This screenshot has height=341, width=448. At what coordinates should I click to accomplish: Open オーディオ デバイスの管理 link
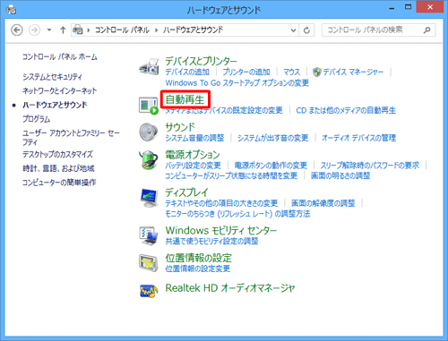point(358,138)
